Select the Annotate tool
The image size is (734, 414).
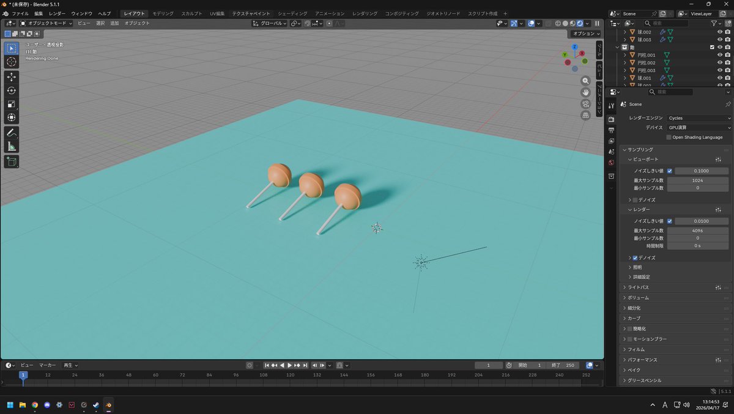tap(12, 133)
